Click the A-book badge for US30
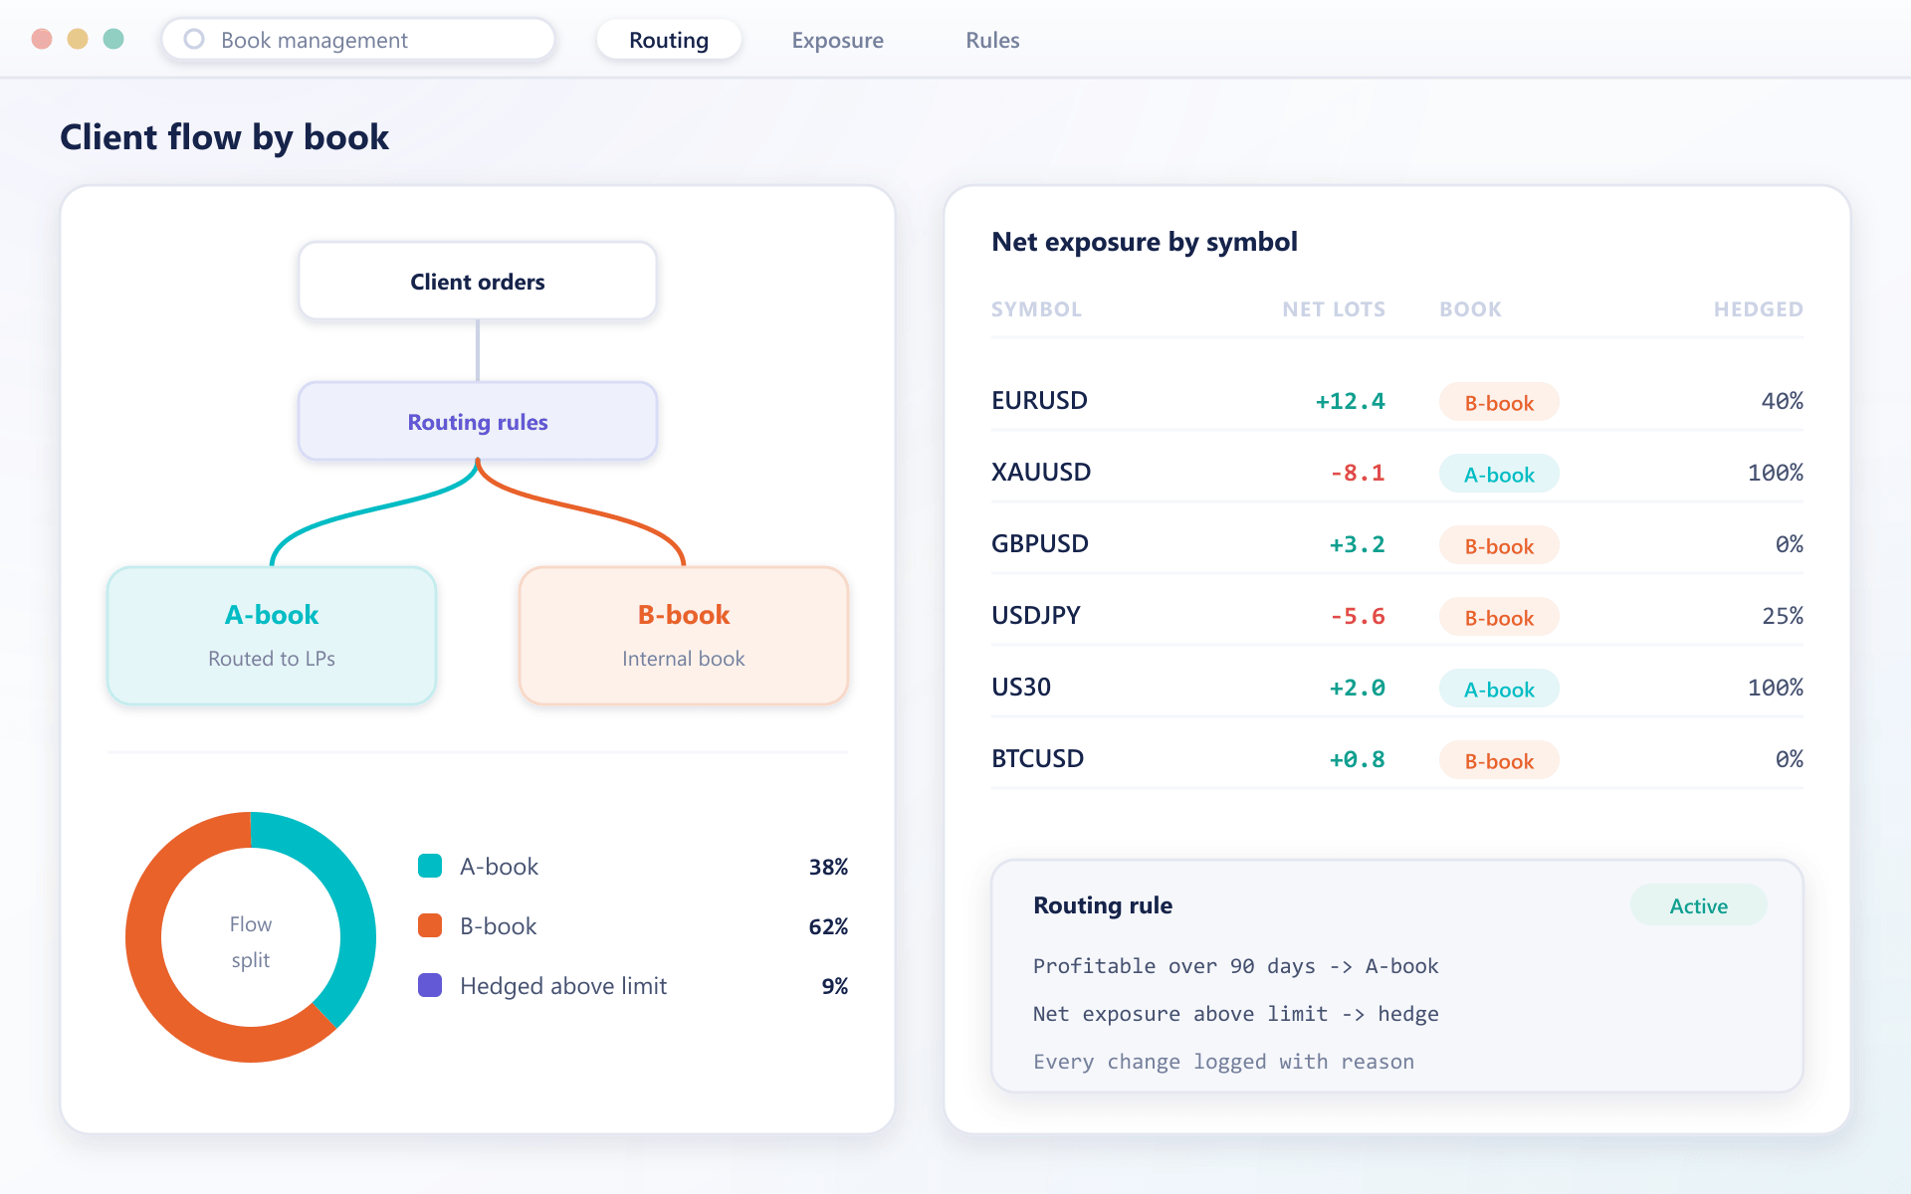 click(1499, 689)
